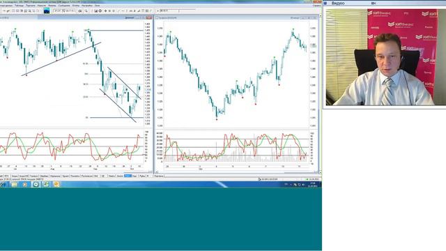Image resolution: width=446 pixels, height=251 pixels.
Task: Select the highlighted blue bottom tab
Action: tap(128, 176)
